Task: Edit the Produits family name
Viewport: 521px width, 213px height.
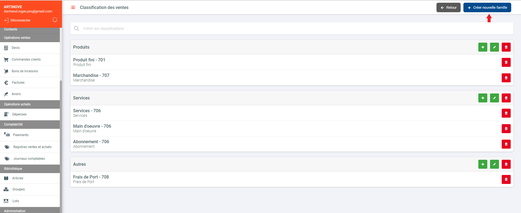Action: [494, 47]
